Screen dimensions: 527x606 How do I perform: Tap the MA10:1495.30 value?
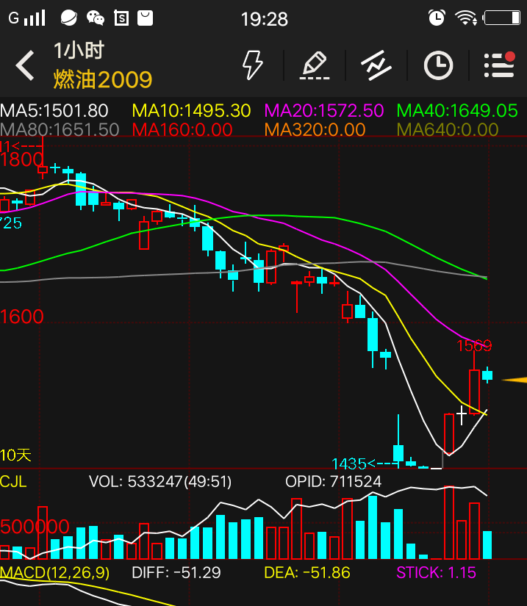tap(191, 111)
